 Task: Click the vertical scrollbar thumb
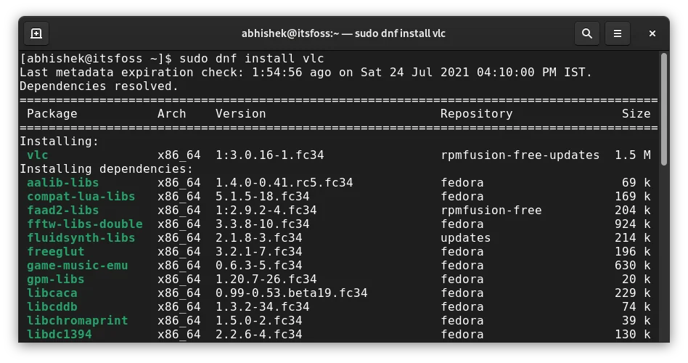coord(664,109)
